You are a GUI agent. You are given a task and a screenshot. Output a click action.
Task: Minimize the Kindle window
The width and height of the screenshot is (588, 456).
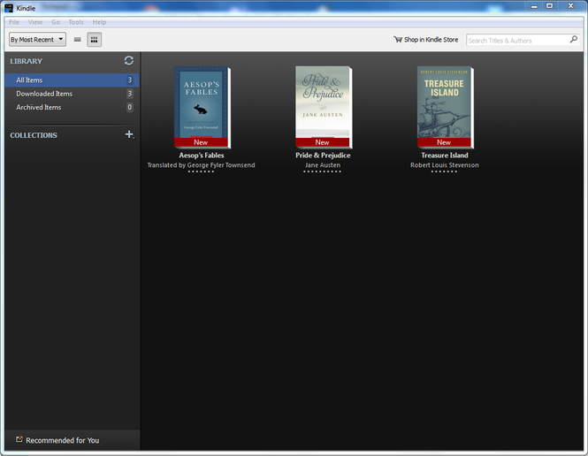534,6
